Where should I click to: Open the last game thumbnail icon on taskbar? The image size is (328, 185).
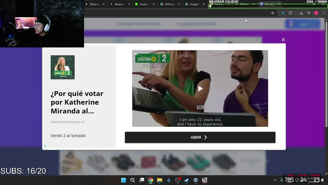204,180
